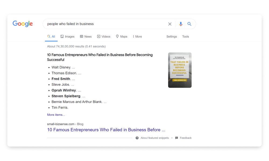Open Settings under the search bar
The image size is (269, 161).
pyautogui.click(x=172, y=36)
